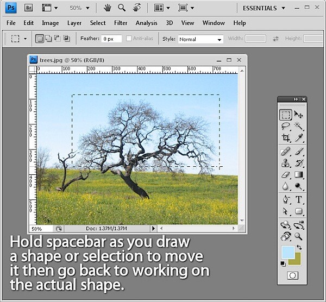
Task: Choose New selection mode
Action: [x=40, y=39]
